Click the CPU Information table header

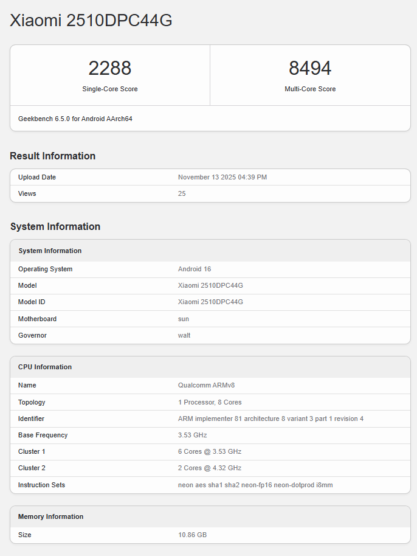[x=45, y=367]
